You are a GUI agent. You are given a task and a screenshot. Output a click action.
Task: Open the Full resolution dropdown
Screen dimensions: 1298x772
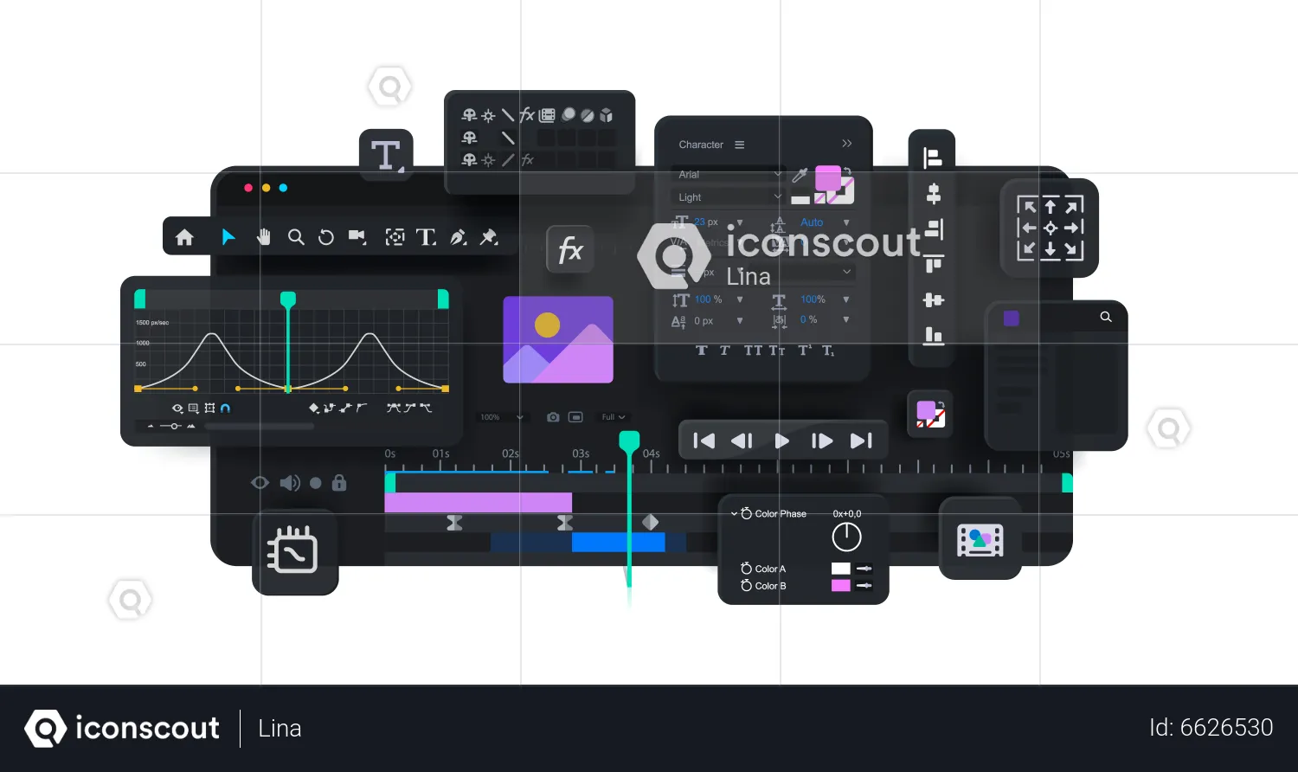pyautogui.click(x=614, y=417)
